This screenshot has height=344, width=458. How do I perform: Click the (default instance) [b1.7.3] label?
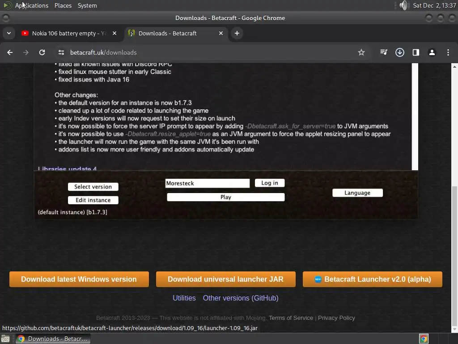click(72, 212)
